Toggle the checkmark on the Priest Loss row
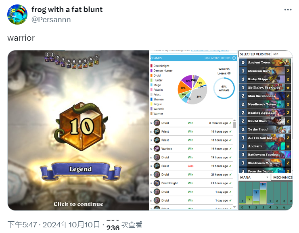 (x=230, y=166)
